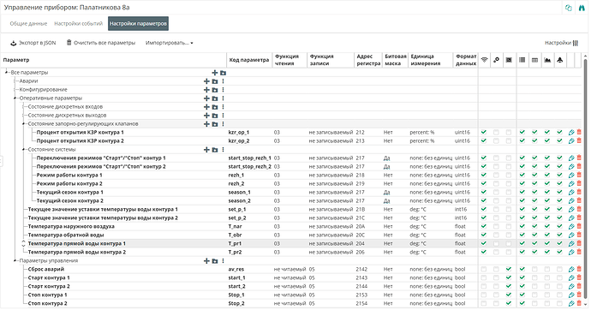Enable the first checkbox for Старт контура 1
The image size is (591, 310).
tap(484, 277)
